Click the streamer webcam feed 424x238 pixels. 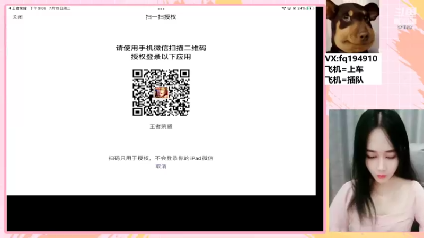[376, 170]
